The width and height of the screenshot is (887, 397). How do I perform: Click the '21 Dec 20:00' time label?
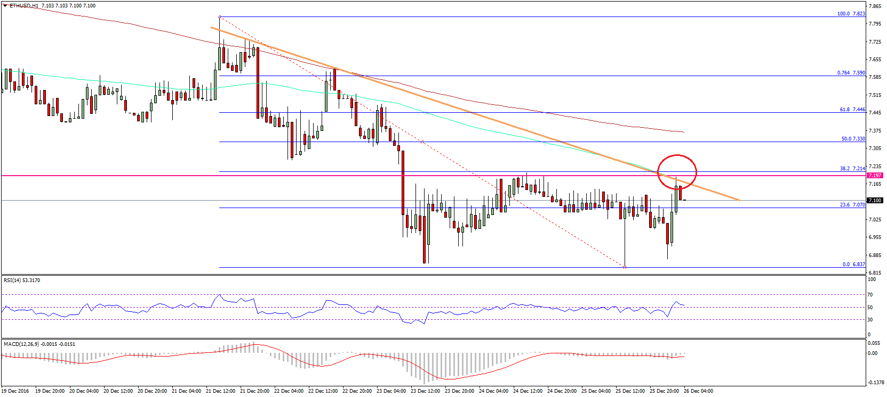255,391
